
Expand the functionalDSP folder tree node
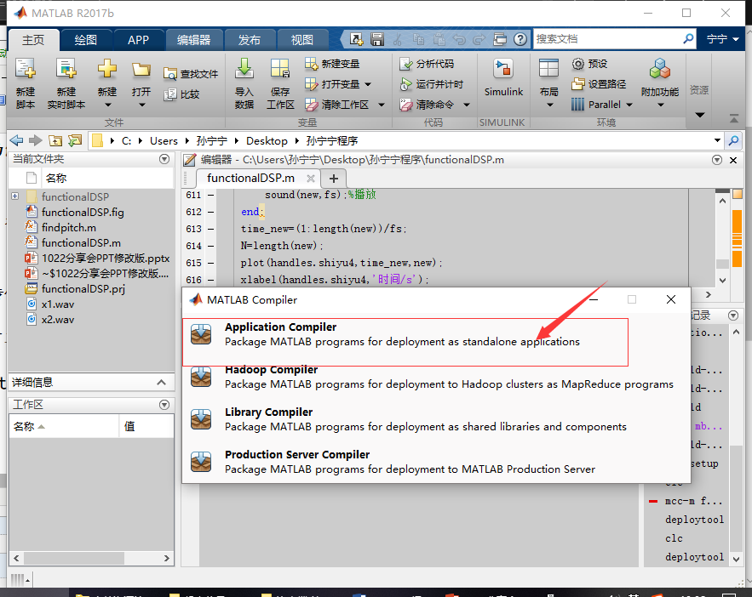(x=14, y=196)
